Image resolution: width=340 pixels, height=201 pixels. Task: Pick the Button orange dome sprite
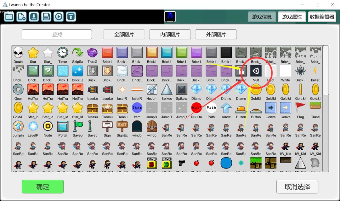tap(241, 110)
